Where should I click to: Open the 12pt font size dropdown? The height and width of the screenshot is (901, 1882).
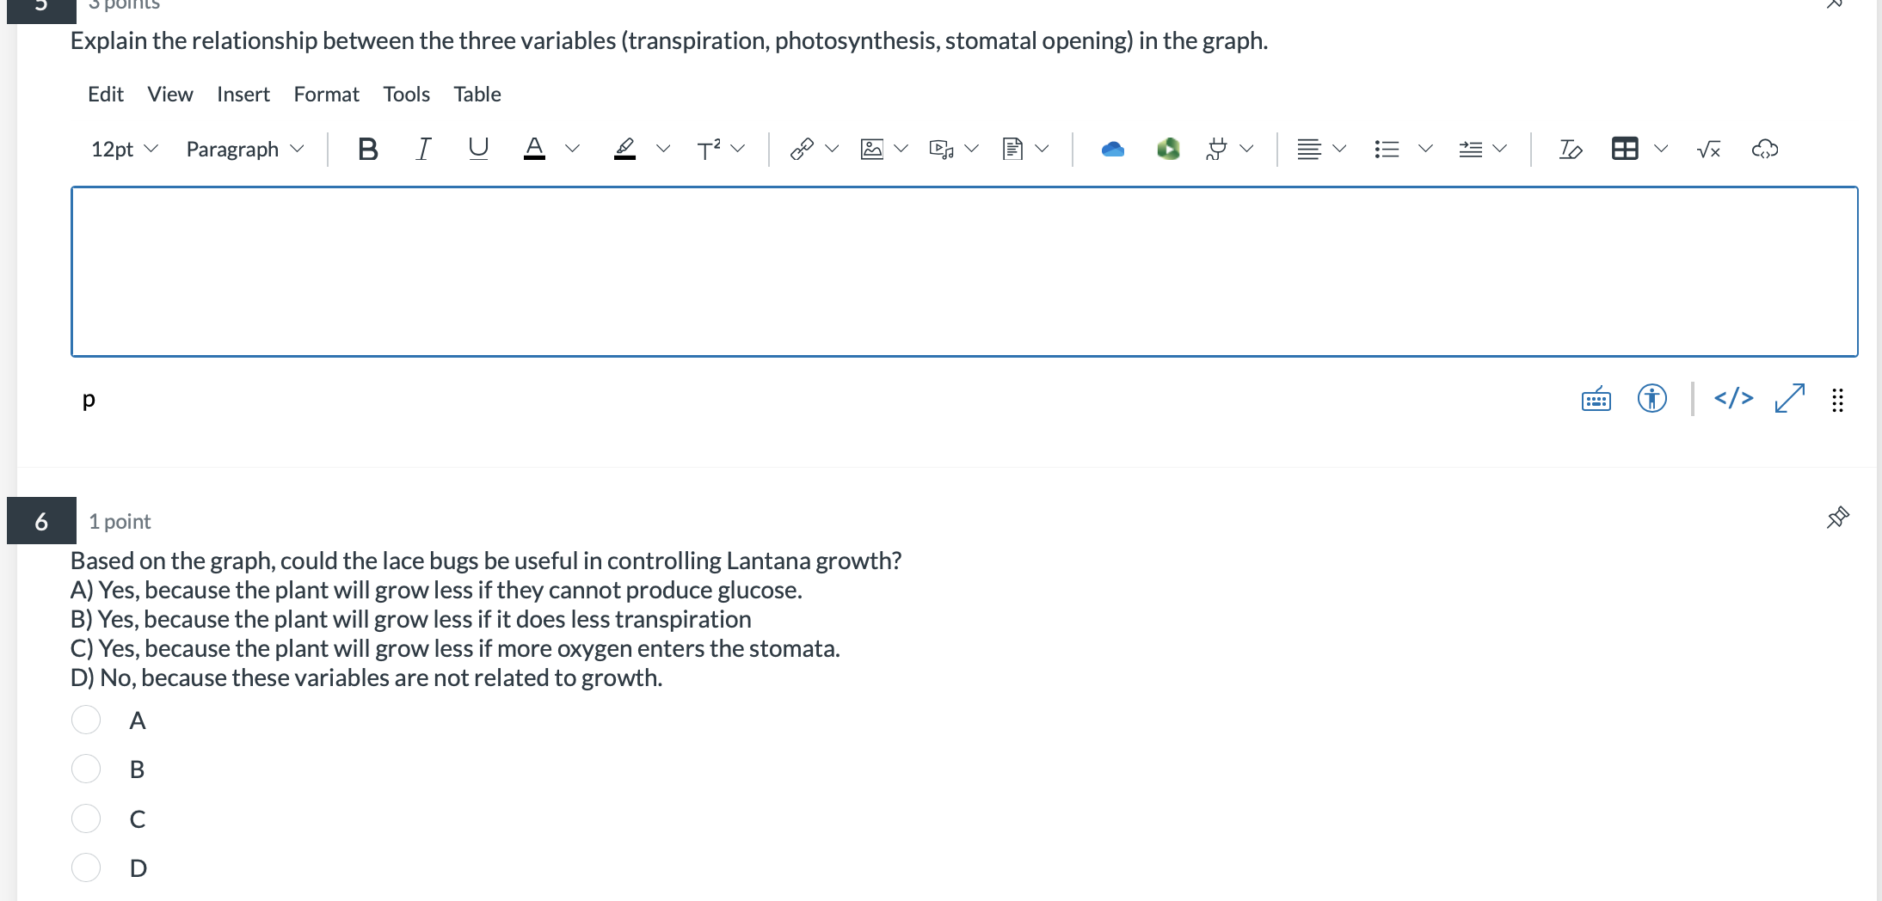125,150
